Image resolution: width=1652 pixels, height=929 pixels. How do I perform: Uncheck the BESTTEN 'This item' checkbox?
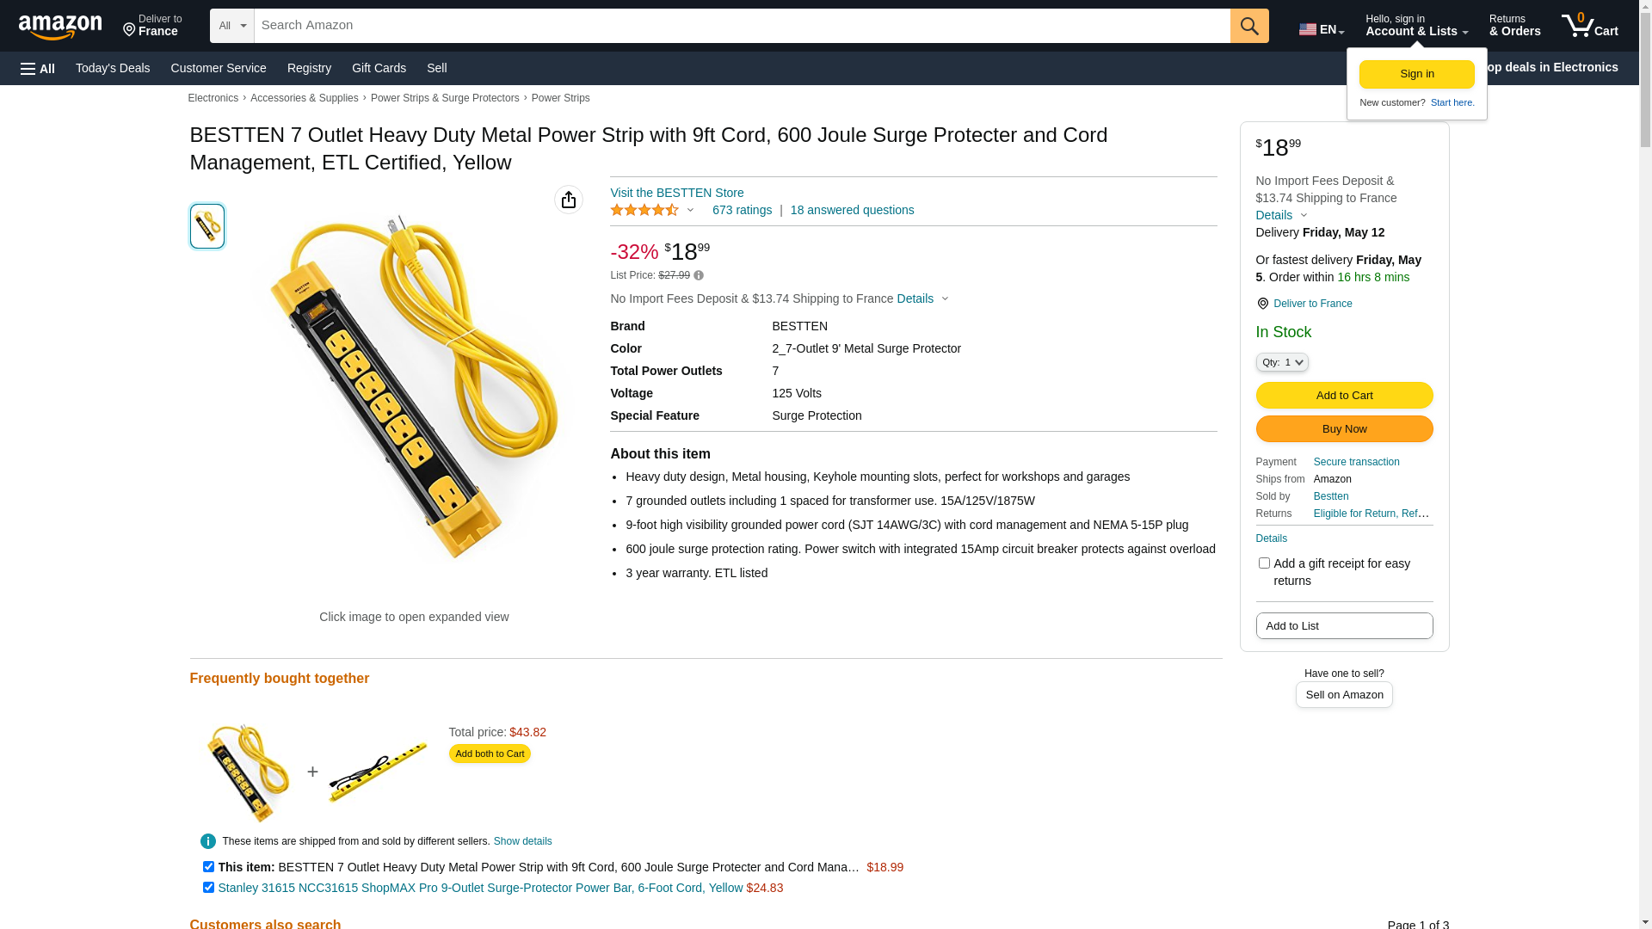[208, 867]
